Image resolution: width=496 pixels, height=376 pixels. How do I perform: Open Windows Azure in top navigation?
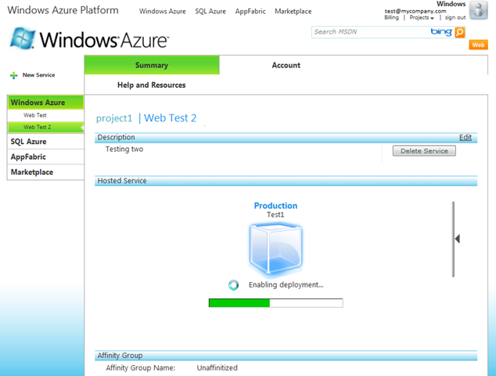[x=163, y=12]
